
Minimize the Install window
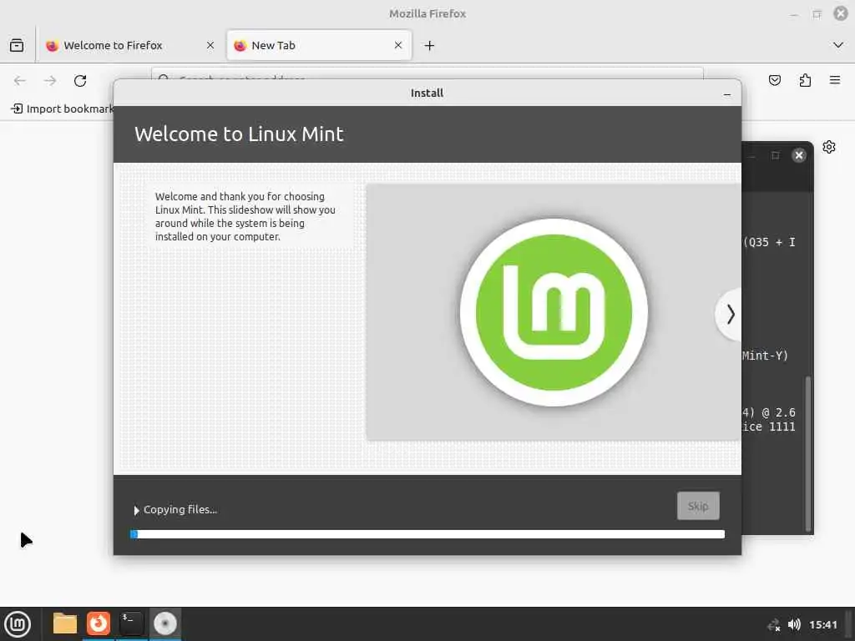(727, 94)
